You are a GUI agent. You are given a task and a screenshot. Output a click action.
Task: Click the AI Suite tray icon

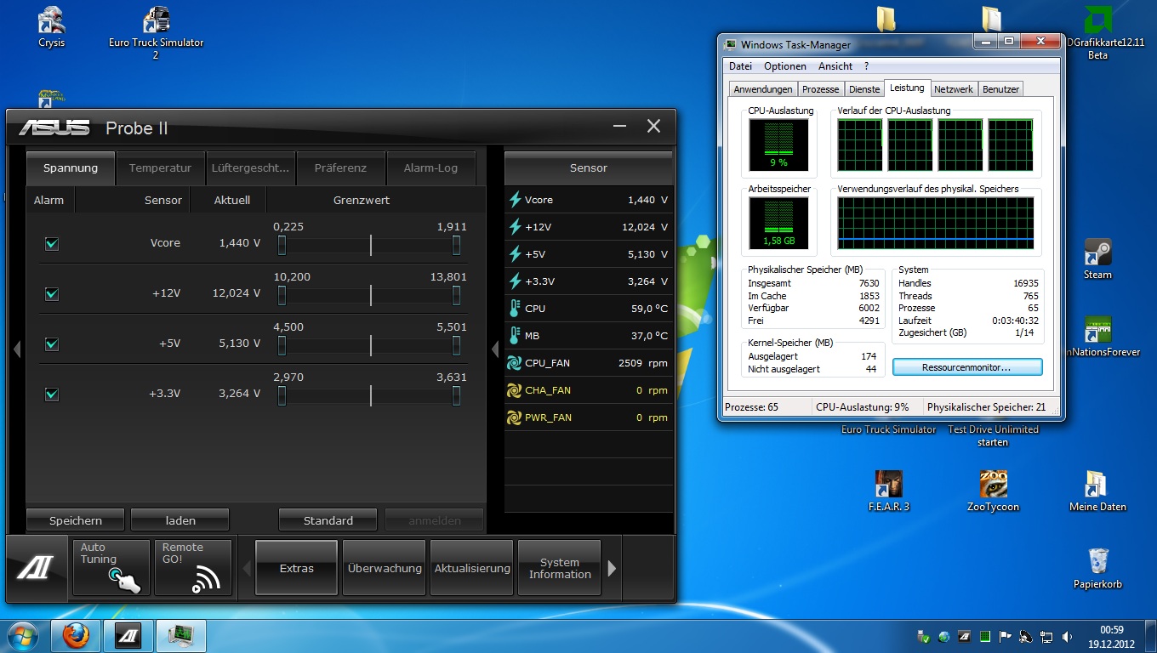pyautogui.click(x=965, y=636)
